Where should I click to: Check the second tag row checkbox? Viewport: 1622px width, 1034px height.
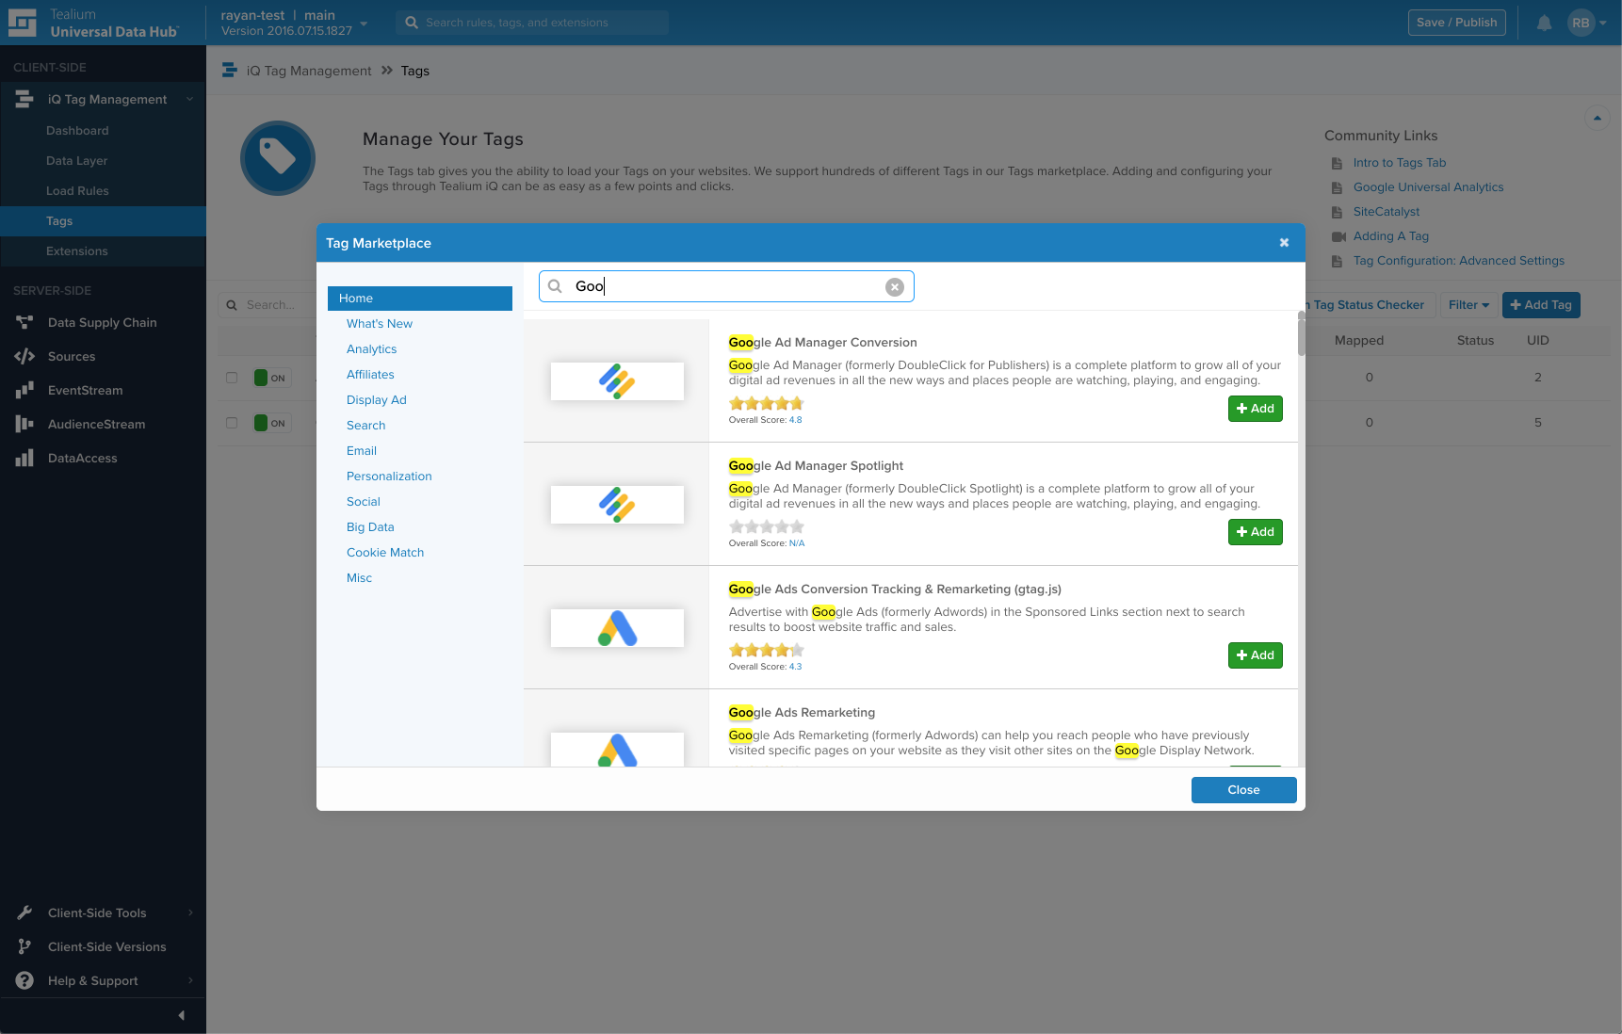point(232,423)
